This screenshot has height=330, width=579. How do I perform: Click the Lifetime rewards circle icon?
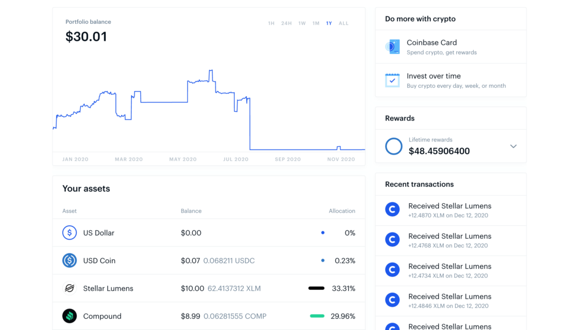pyautogui.click(x=394, y=147)
